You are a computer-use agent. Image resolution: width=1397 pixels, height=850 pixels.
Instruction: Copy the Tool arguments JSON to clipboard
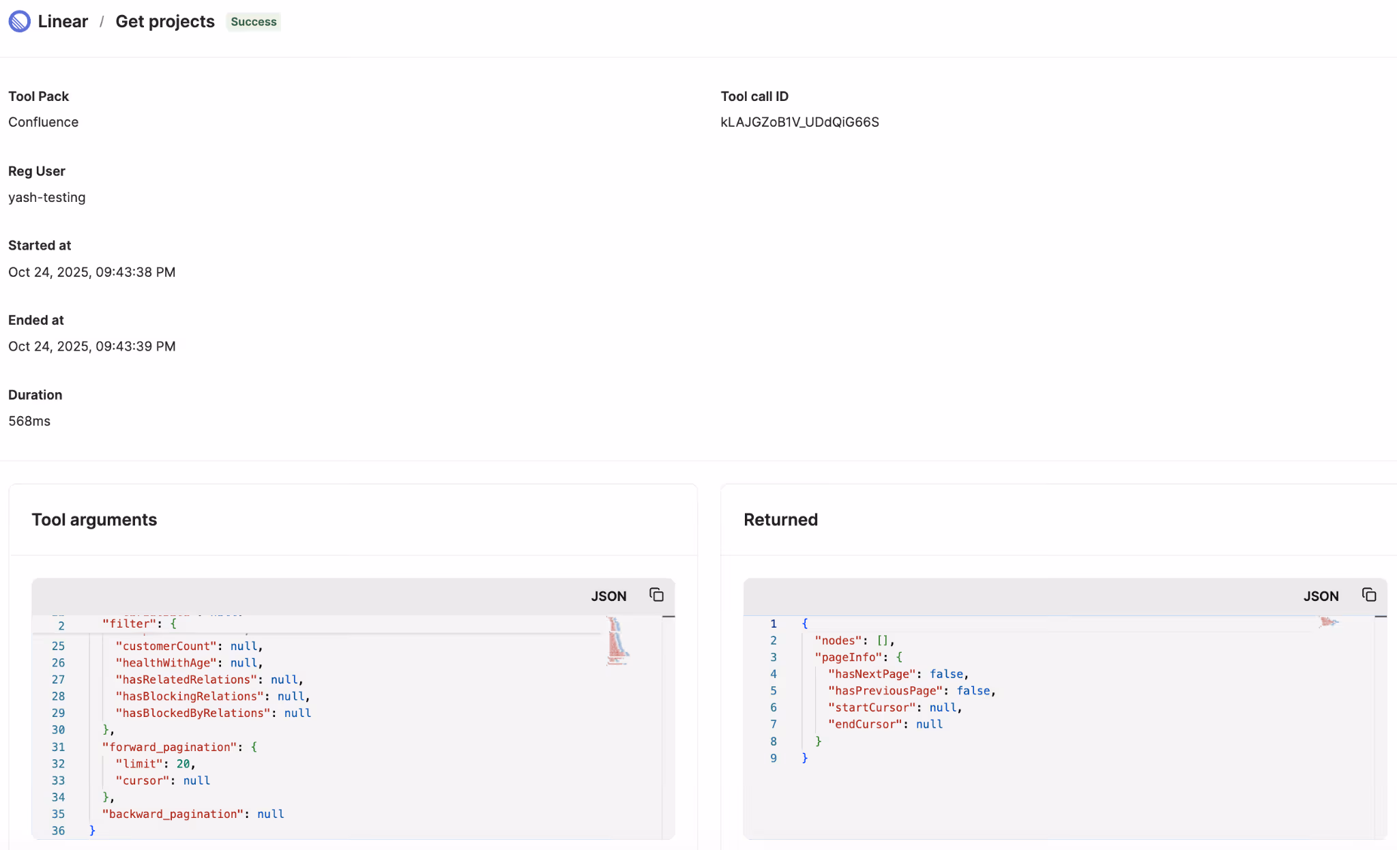(x=656, y=594)
